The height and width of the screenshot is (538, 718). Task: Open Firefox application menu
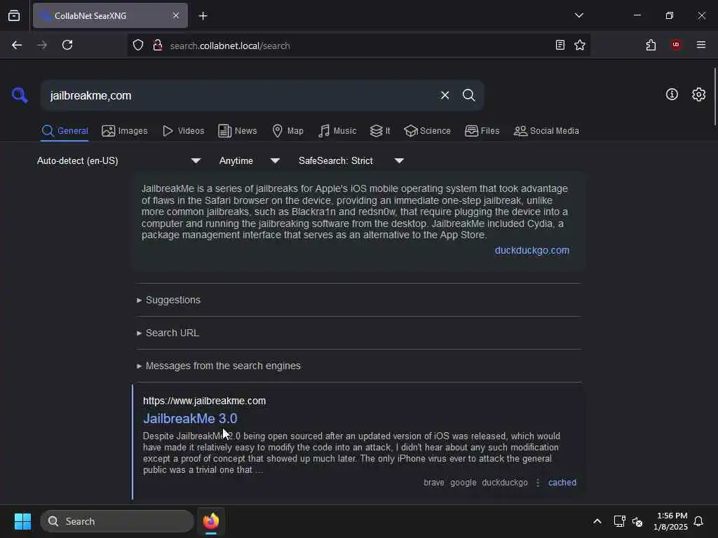[x=701, y=45]
